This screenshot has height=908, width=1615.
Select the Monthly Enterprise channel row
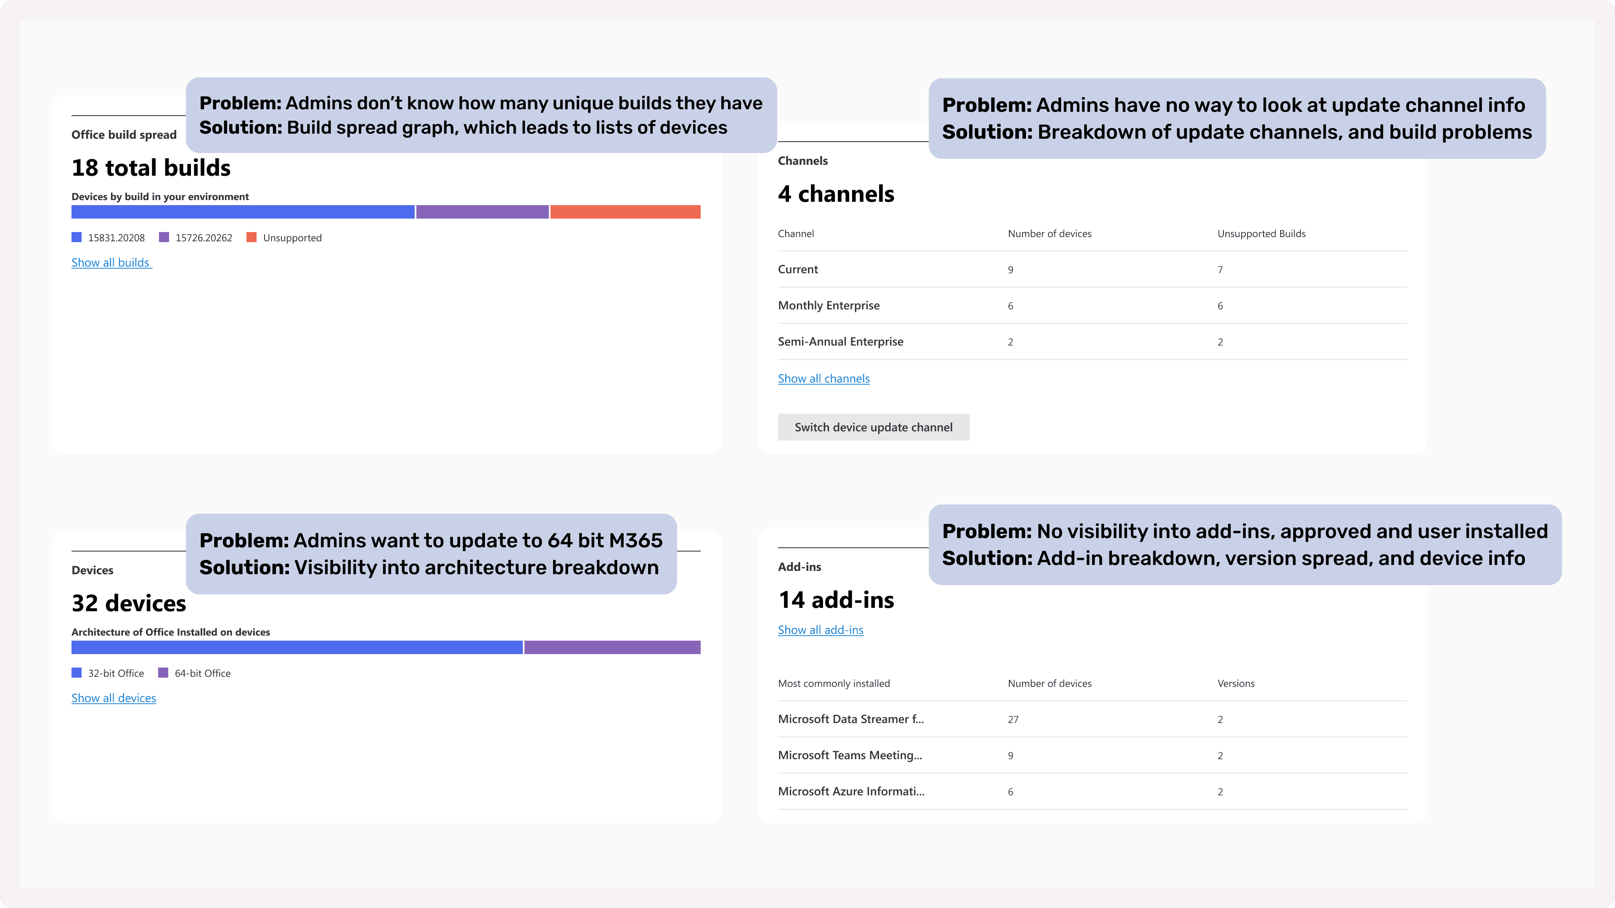click(828, 306)
